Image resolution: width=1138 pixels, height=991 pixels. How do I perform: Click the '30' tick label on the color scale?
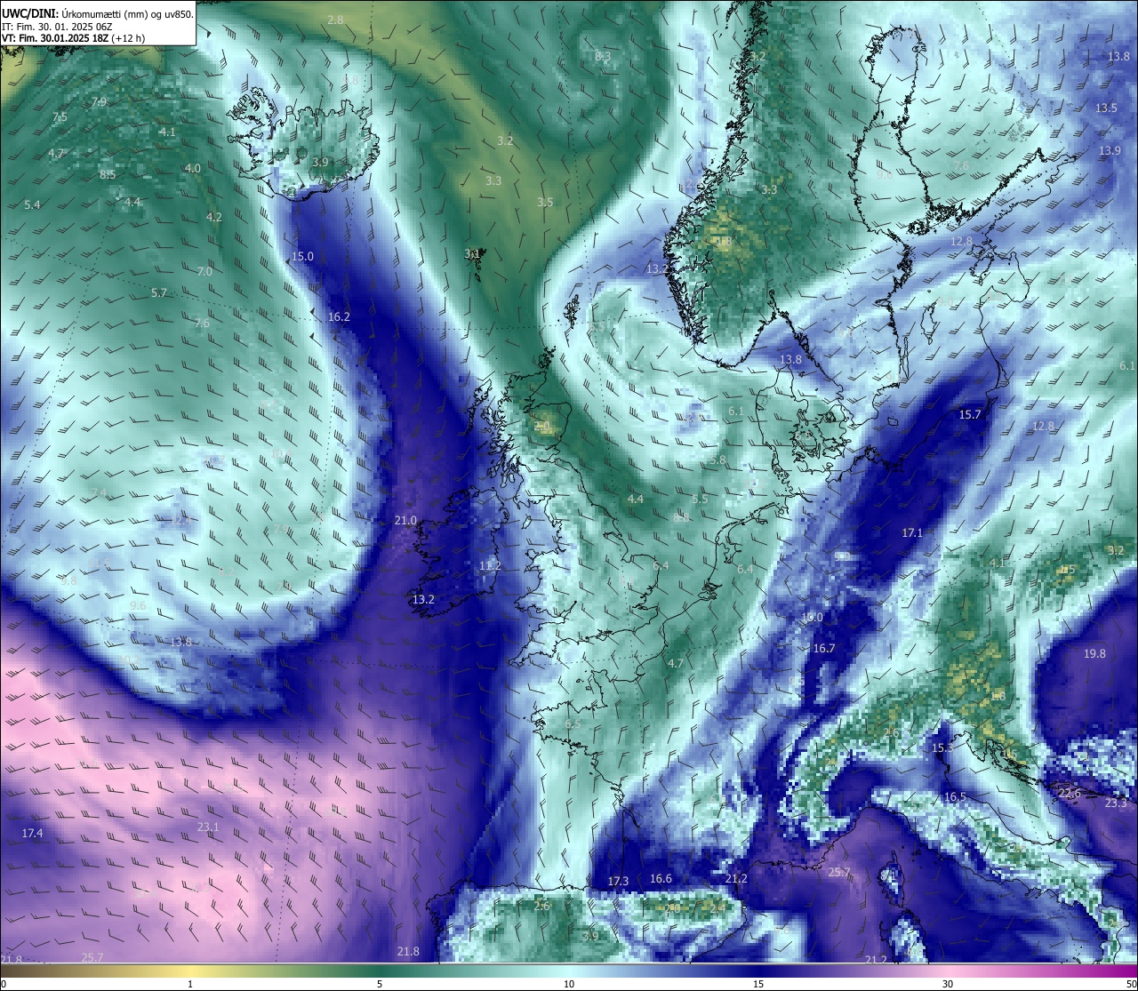(x=948, y=984)
